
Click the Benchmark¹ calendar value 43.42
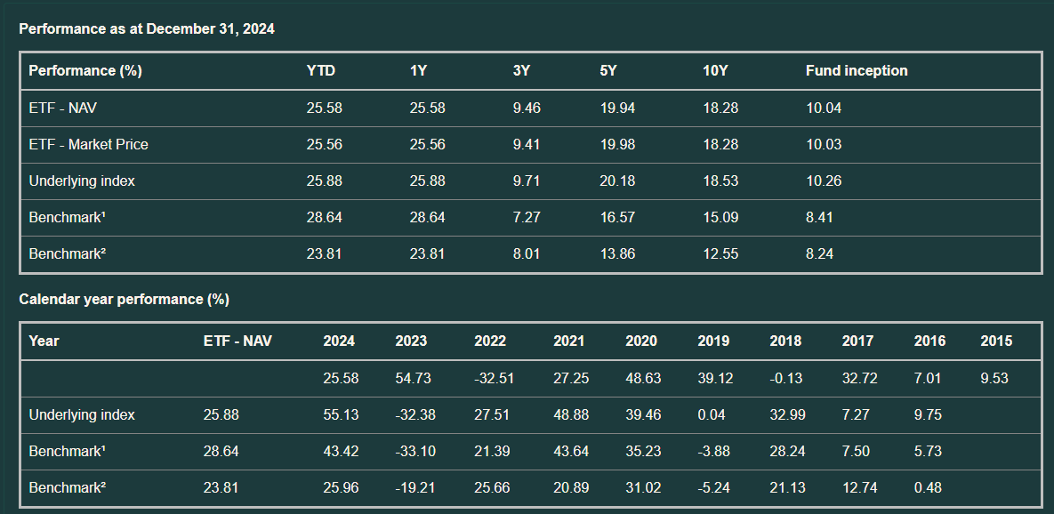tap(341, 451)
